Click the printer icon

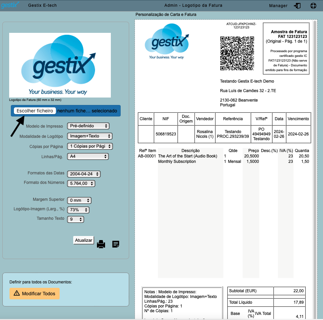(101, 244)
